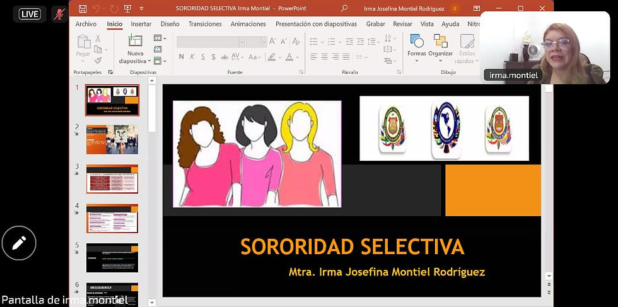The image size is (618, 307).
Task: Click the Redo icon in quick access toolbar
Action: 114,8
